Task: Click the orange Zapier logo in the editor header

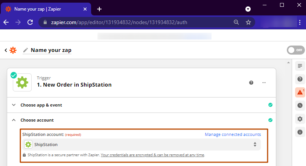Action: coord(13,50)
